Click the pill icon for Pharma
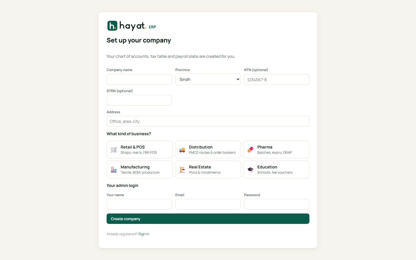 point(250,150)
